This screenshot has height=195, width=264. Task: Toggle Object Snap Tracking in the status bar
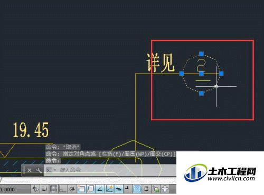[x=100, y=189]
